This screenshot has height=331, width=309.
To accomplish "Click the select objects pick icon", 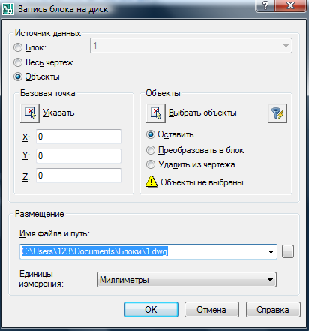I will tap(156, 113).
